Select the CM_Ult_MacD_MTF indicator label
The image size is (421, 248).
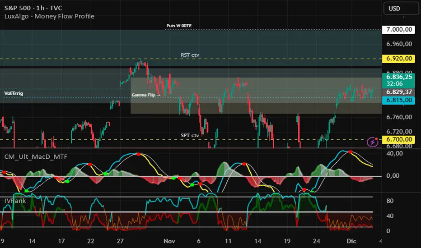[36, 156]
